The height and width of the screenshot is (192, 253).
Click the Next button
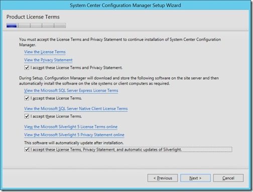(195, 178)
